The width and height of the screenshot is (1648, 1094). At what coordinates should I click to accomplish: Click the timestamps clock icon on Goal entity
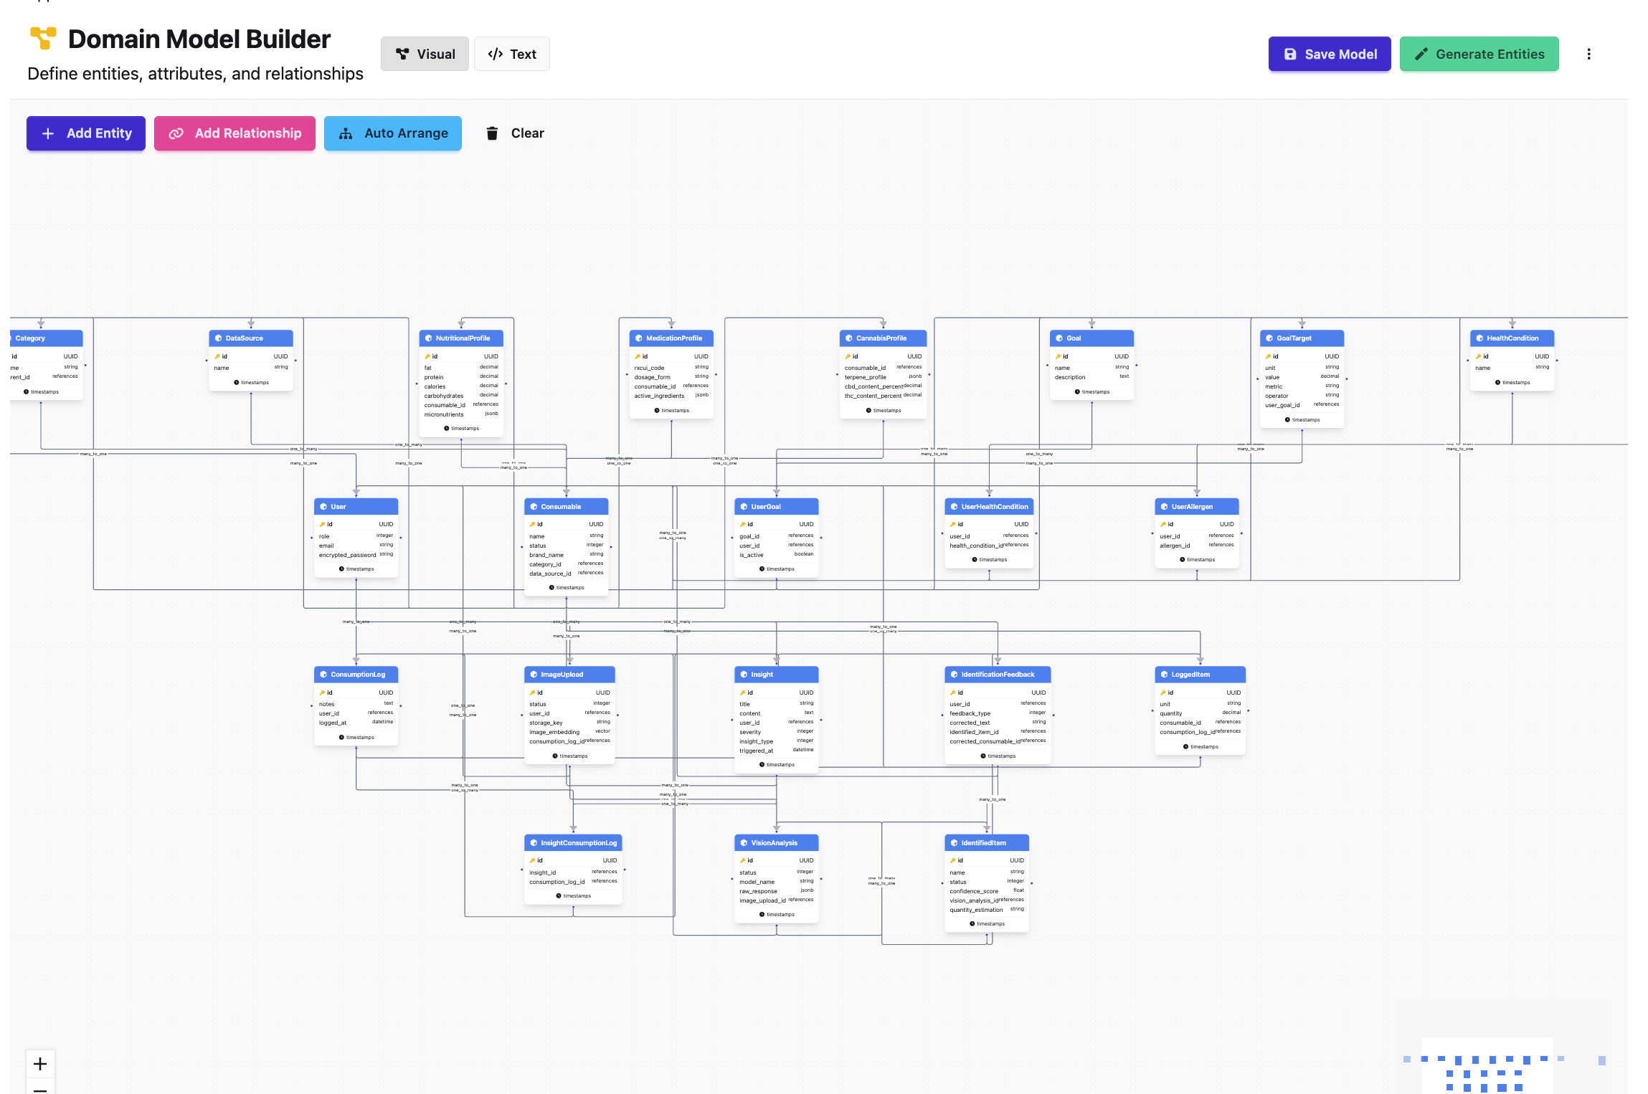click(x=1077, y=391)
